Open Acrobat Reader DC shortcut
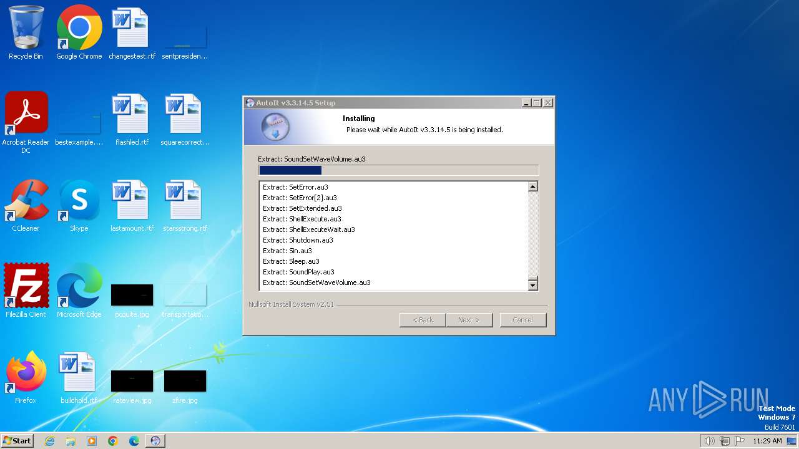Screen dimensions: 799x449 tap(26, 123)
